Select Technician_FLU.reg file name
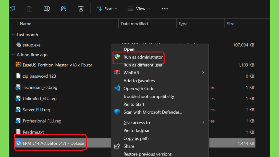The image size is (279, 157). click(x=40, y=87)
